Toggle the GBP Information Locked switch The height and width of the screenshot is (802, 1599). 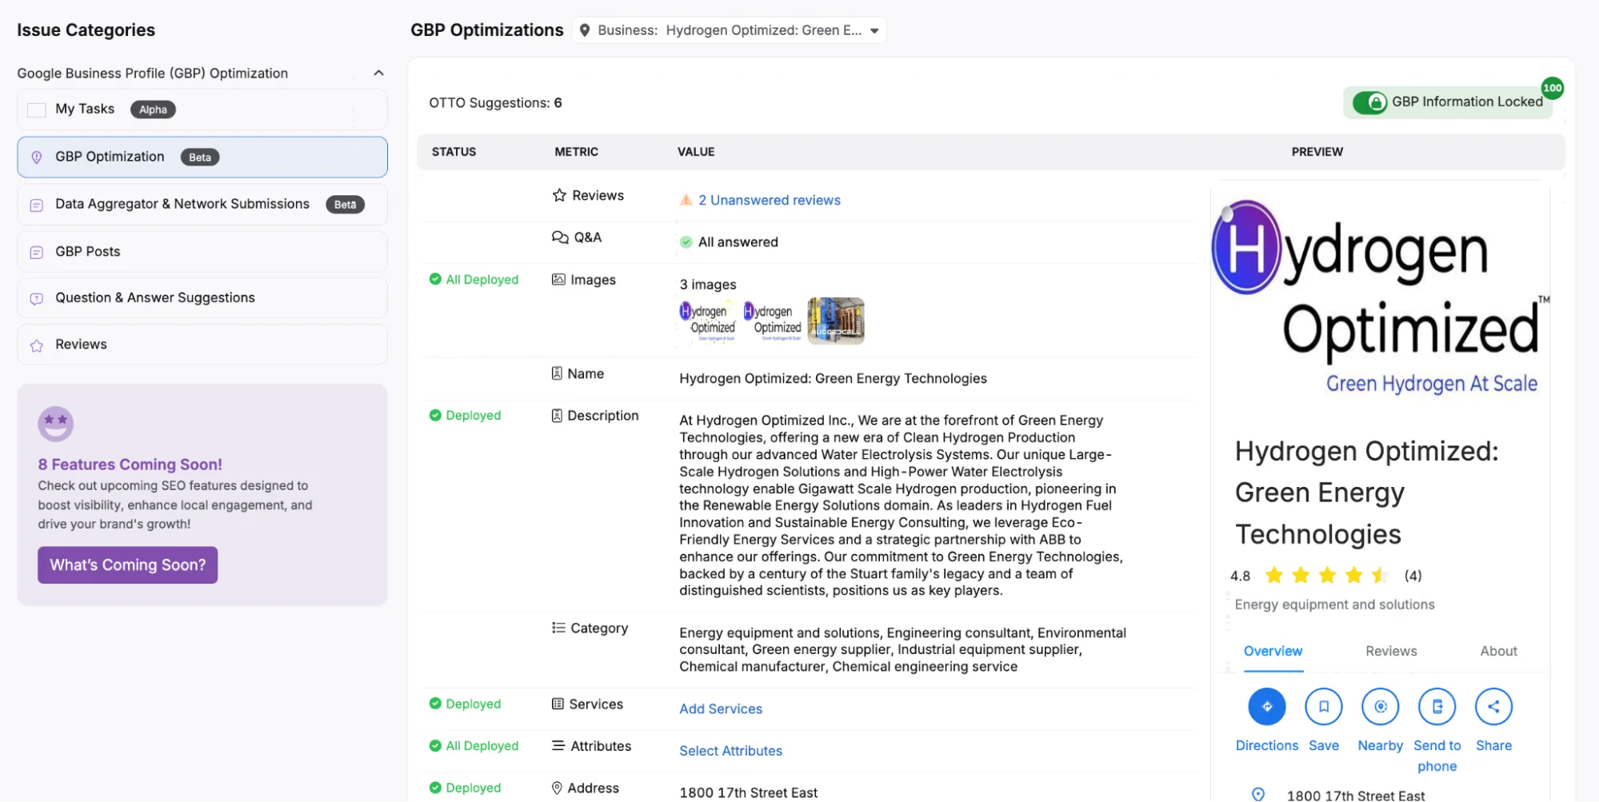(x=1369, y=102)
